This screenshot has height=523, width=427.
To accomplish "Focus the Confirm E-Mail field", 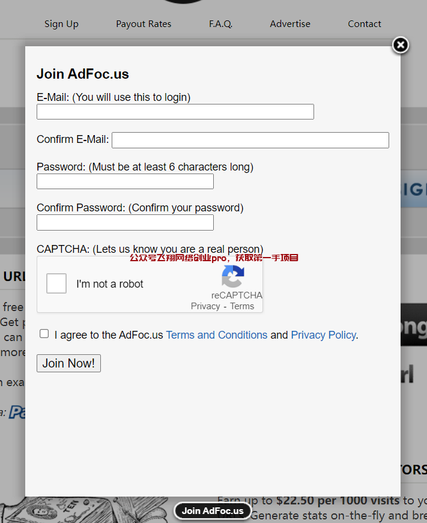I will pyautogui.click(x=250, y=140).
